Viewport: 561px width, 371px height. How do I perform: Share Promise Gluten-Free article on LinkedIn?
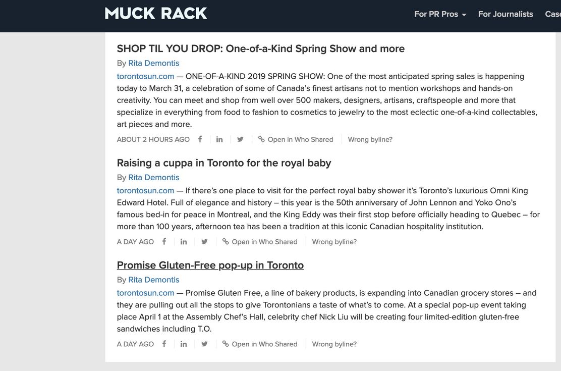pos(184,344)
